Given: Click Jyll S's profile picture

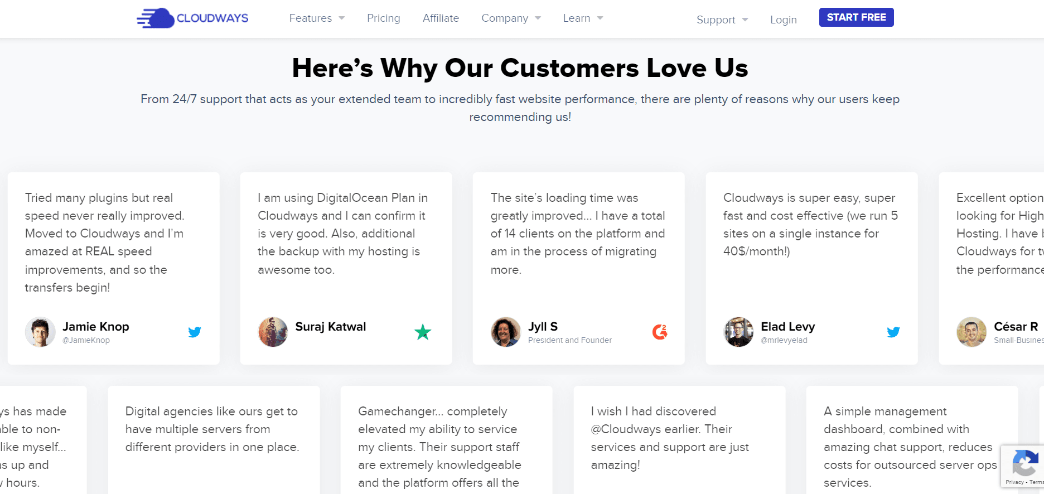Looking at the screenshot, I should tap(506, 332).
